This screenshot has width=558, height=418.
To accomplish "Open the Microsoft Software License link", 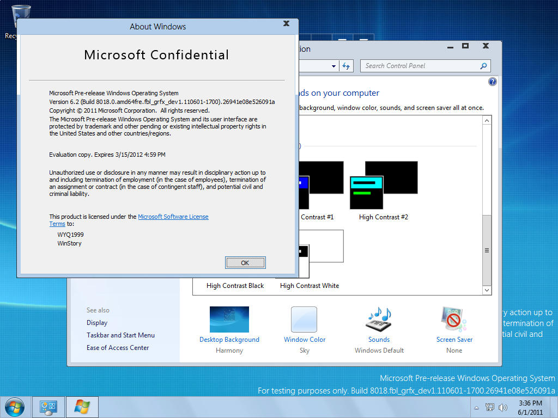I will coord(173,217).
